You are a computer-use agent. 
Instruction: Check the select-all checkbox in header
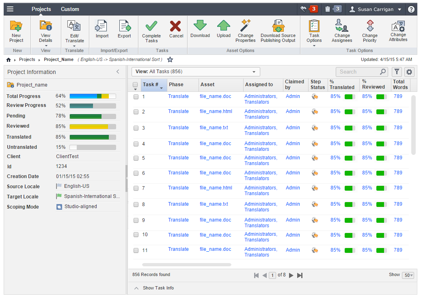click(136, 85)
